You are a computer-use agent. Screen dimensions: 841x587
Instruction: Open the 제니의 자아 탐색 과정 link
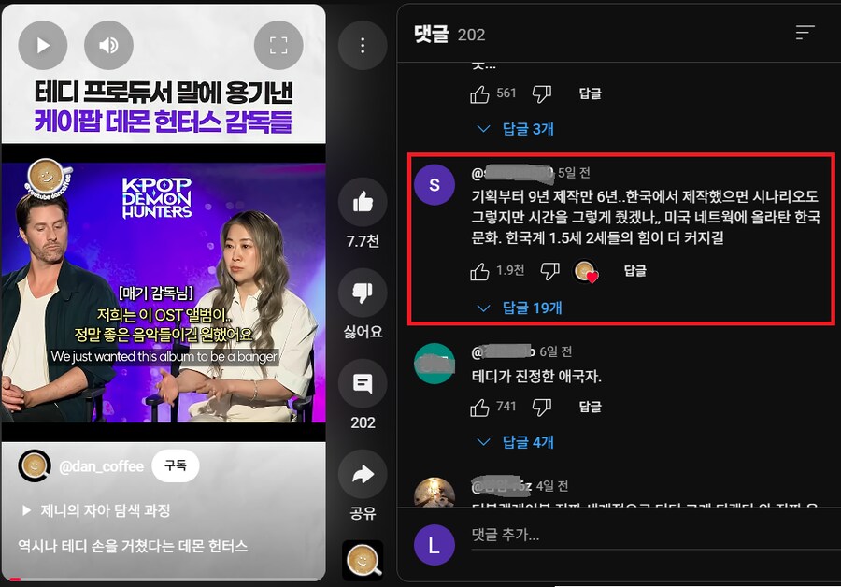[96, 509]
